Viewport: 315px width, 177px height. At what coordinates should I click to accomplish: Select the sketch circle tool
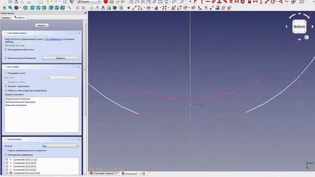148,8
